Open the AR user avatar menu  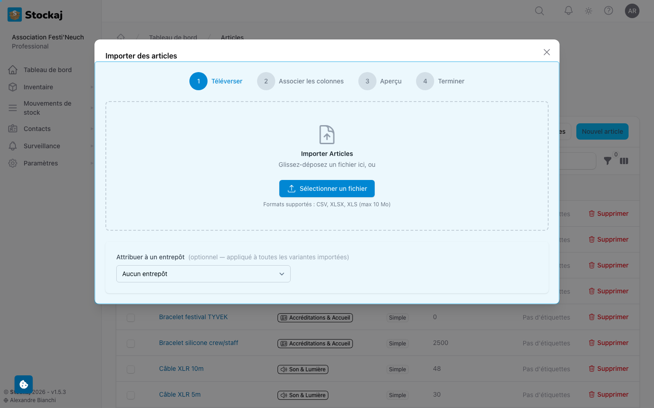(x=632, y=11)
